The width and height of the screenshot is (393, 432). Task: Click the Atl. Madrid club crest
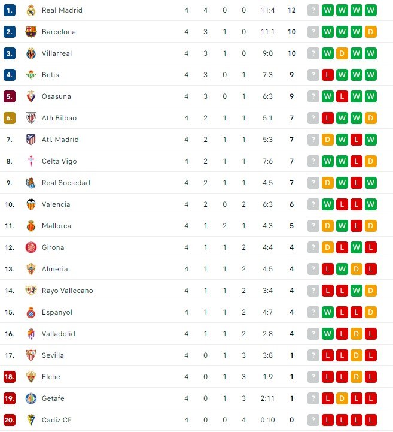[x=31, y=140]
